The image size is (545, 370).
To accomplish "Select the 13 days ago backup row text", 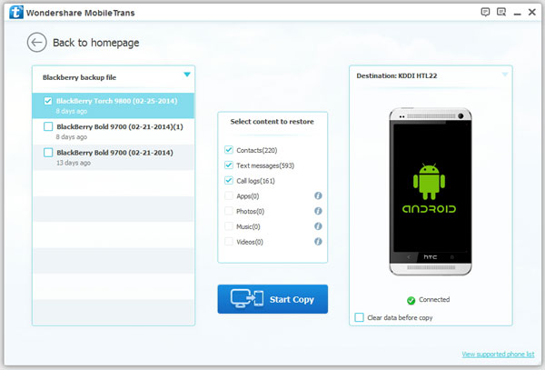I will (114, 153).
